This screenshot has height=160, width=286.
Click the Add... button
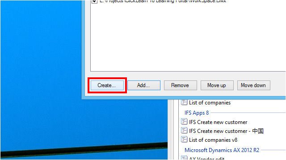pos(144,85)
